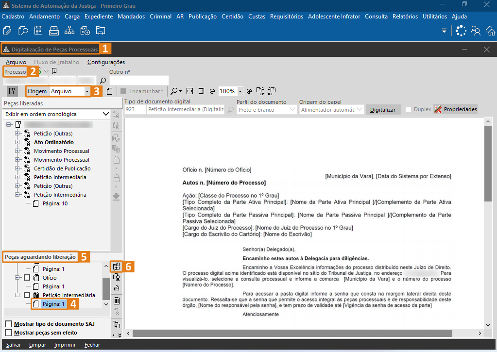Open Origem do papel dropdown
This screenshot has width=497, height=352.
359,110
